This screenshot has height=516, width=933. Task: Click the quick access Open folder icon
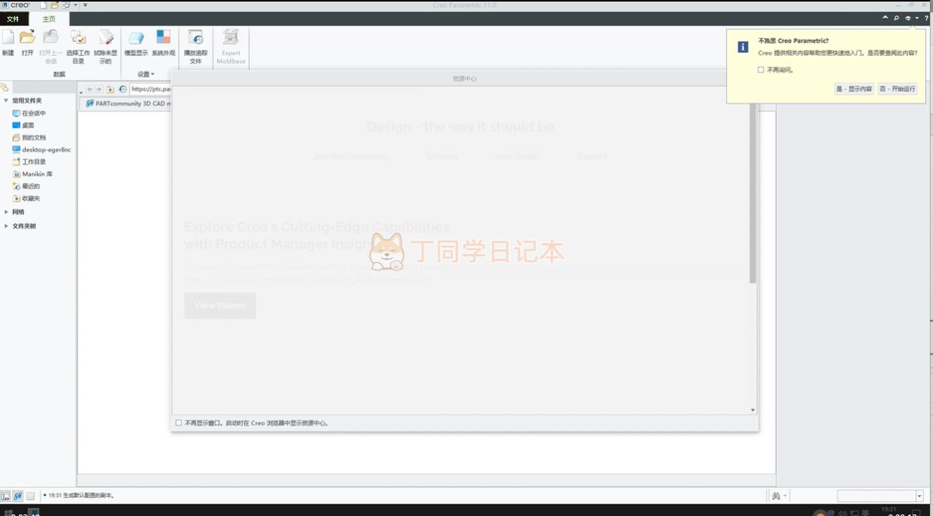54,5
